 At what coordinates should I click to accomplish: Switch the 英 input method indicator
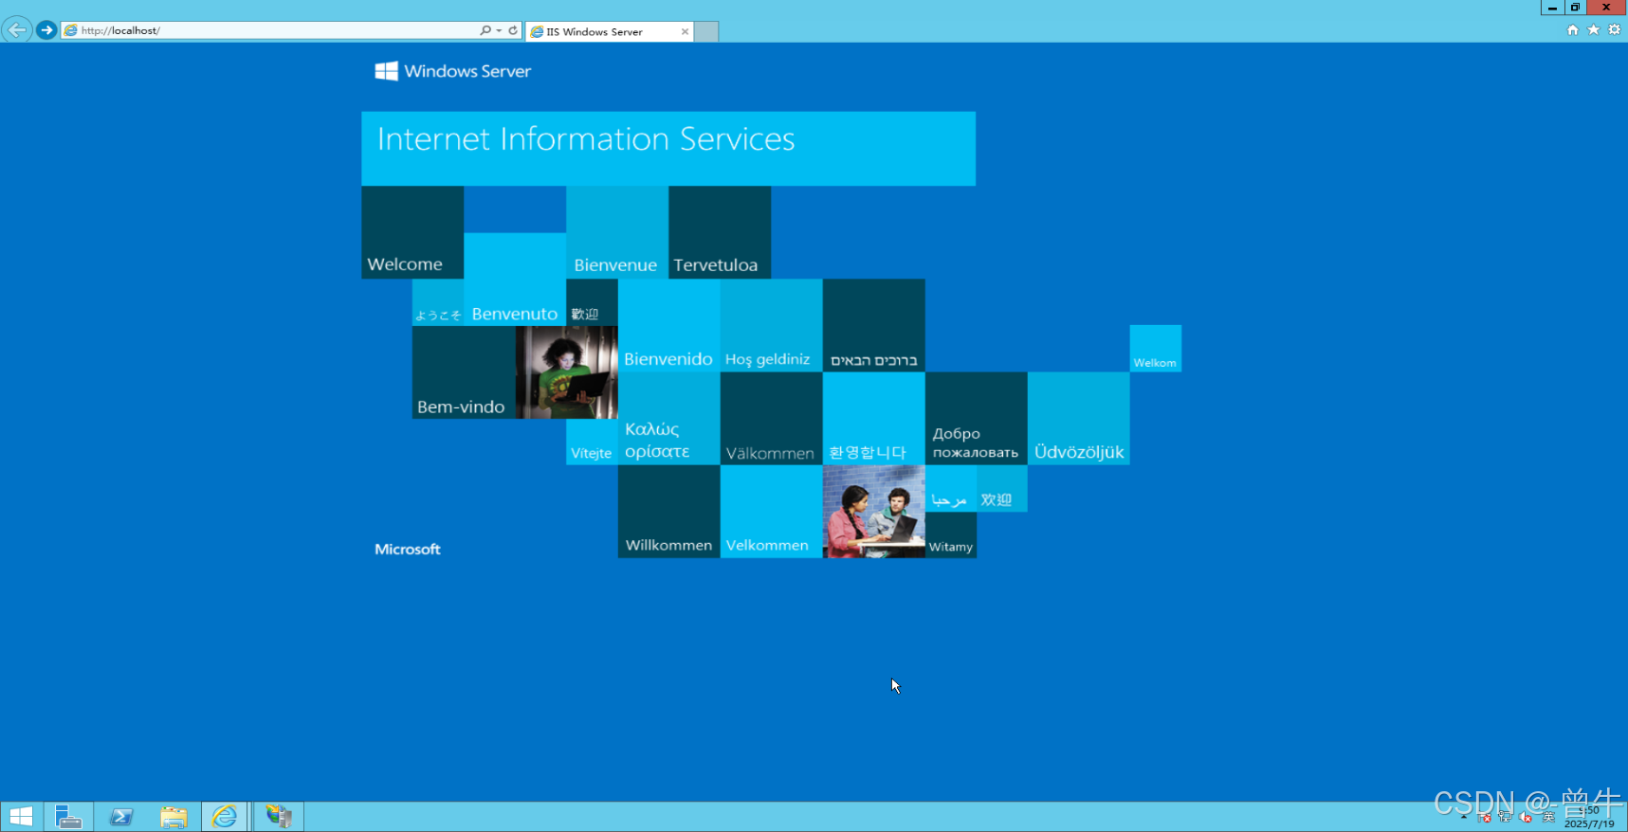[1548, 817]
